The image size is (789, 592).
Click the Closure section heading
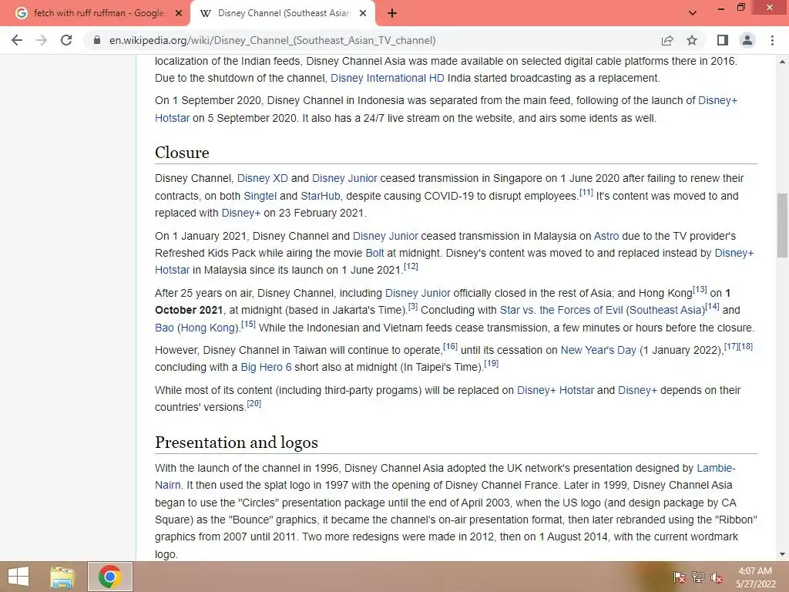pos(182,153)
